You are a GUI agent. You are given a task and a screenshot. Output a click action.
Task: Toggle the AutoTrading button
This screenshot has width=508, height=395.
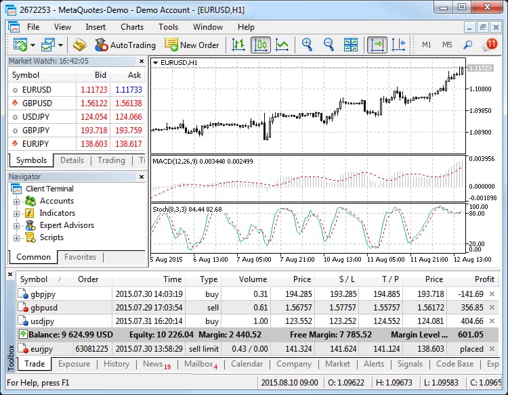pos(125,45)
